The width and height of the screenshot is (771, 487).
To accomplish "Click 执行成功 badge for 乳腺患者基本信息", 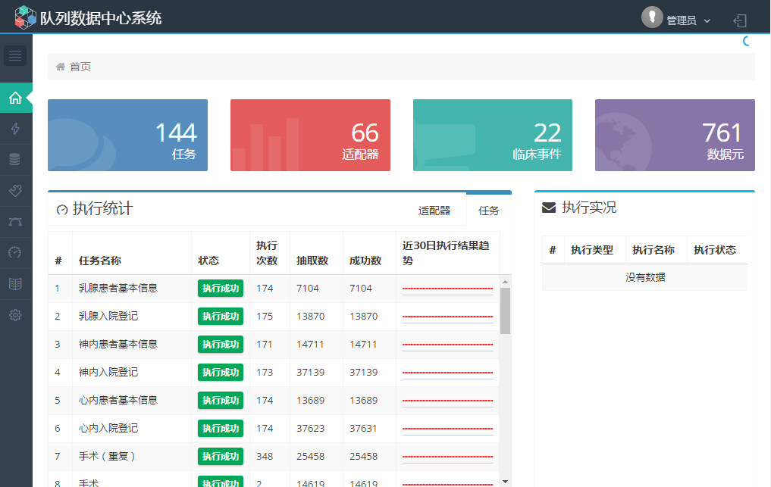I will coord(221,288).
